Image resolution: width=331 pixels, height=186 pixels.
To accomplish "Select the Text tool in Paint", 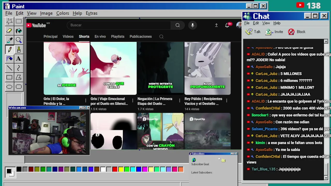I will [19, 58].
